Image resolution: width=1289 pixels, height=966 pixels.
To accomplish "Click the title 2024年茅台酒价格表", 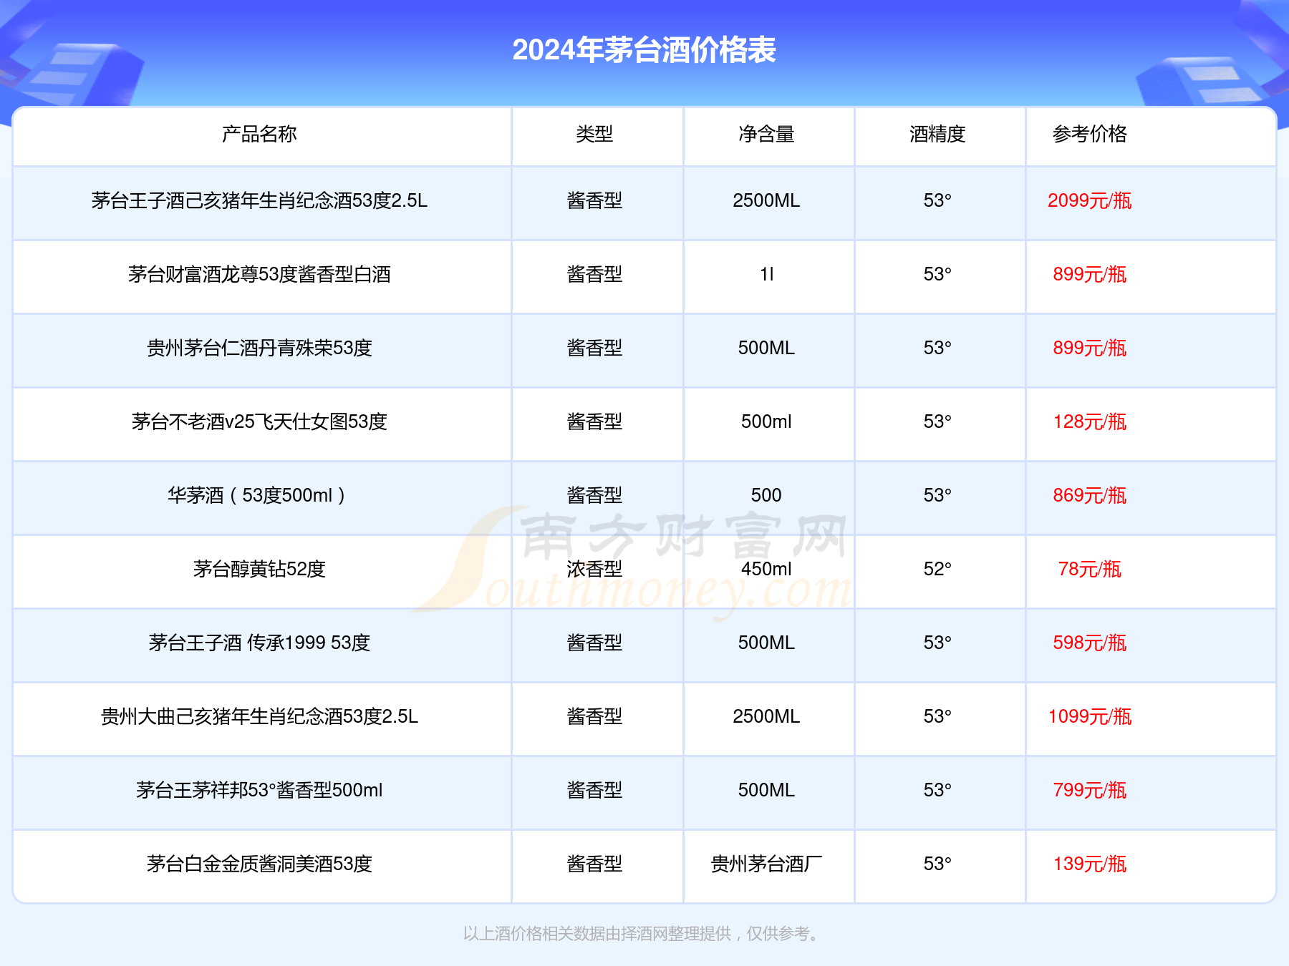I will pos(644,50).
